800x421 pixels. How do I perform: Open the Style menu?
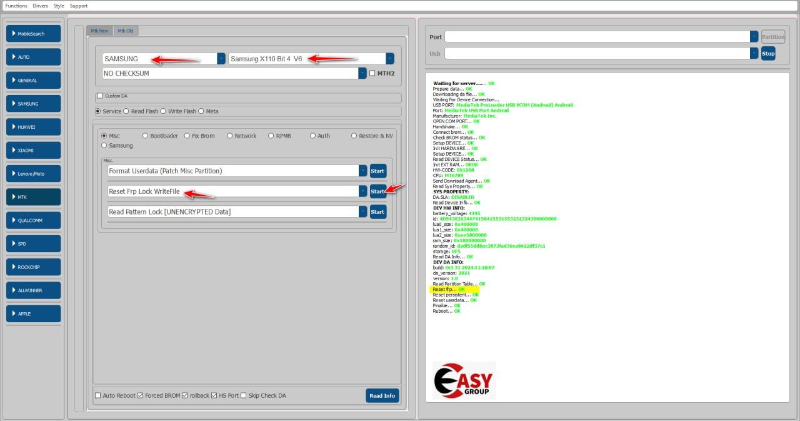59,6
